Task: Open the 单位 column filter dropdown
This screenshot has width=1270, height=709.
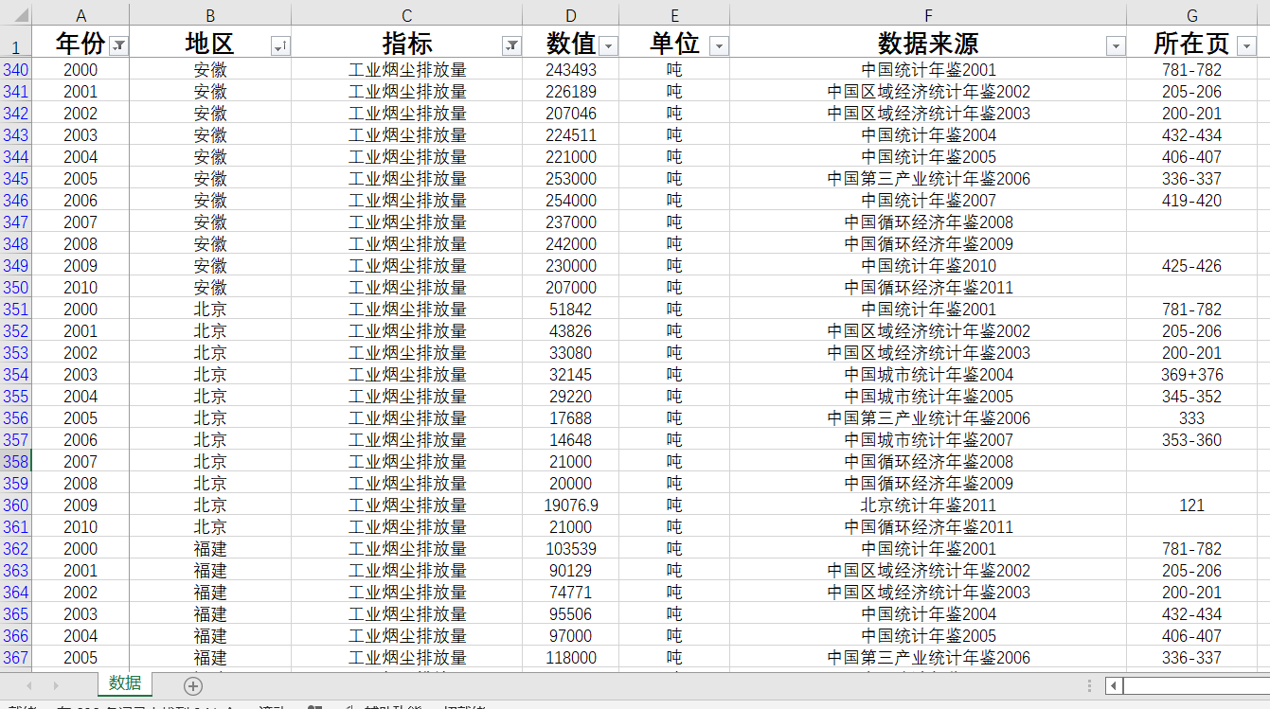Action: tap(719, 46)
